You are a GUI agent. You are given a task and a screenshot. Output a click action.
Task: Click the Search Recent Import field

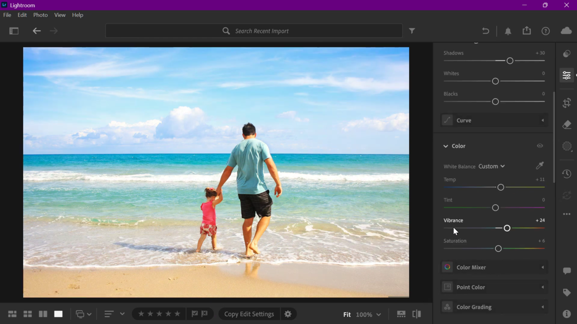coord(254,31)
